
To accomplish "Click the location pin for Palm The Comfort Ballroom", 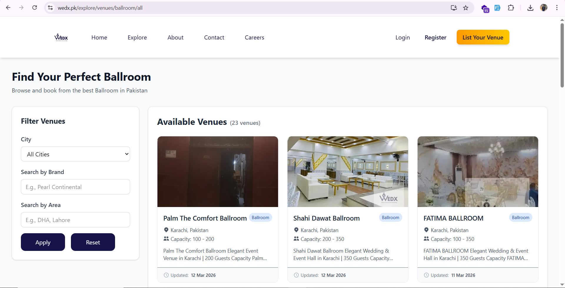I will (x=166, y=230).
